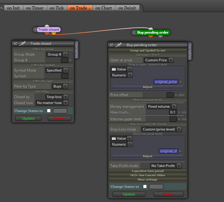Click the How much 0.1 field

[173, 112]
